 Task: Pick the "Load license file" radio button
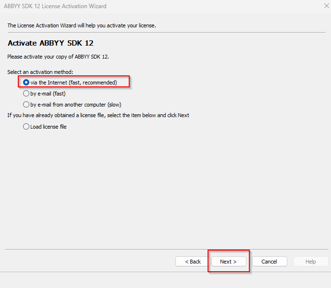pyautogui.click(x=26, y=127)
